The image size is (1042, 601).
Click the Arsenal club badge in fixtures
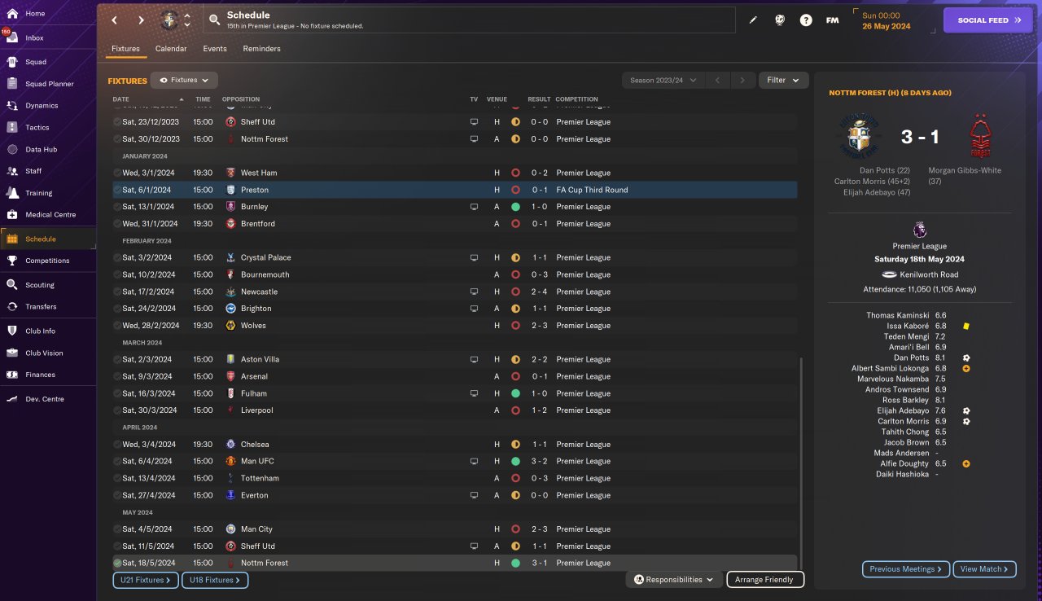pos(230,376)
